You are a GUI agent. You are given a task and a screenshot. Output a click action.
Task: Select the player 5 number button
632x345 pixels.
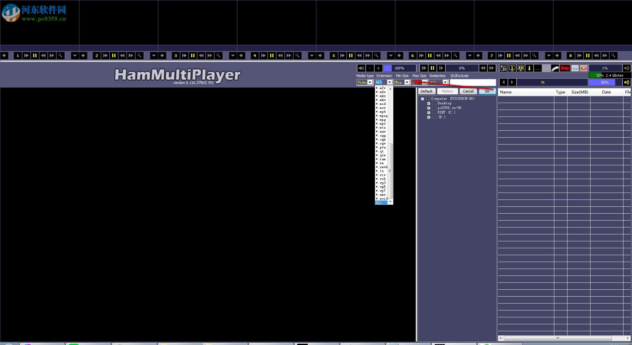(333, 56)
